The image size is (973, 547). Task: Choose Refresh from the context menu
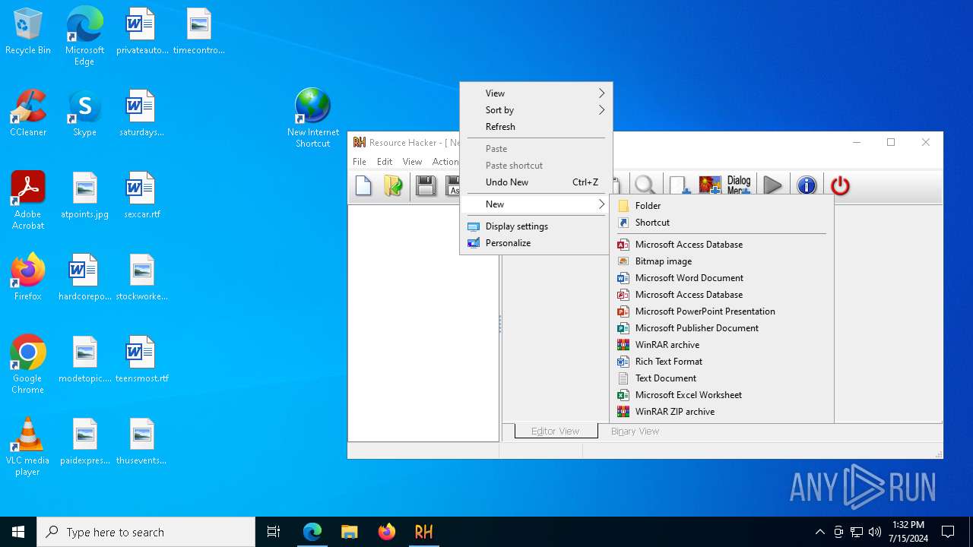[x=536, y=127]
